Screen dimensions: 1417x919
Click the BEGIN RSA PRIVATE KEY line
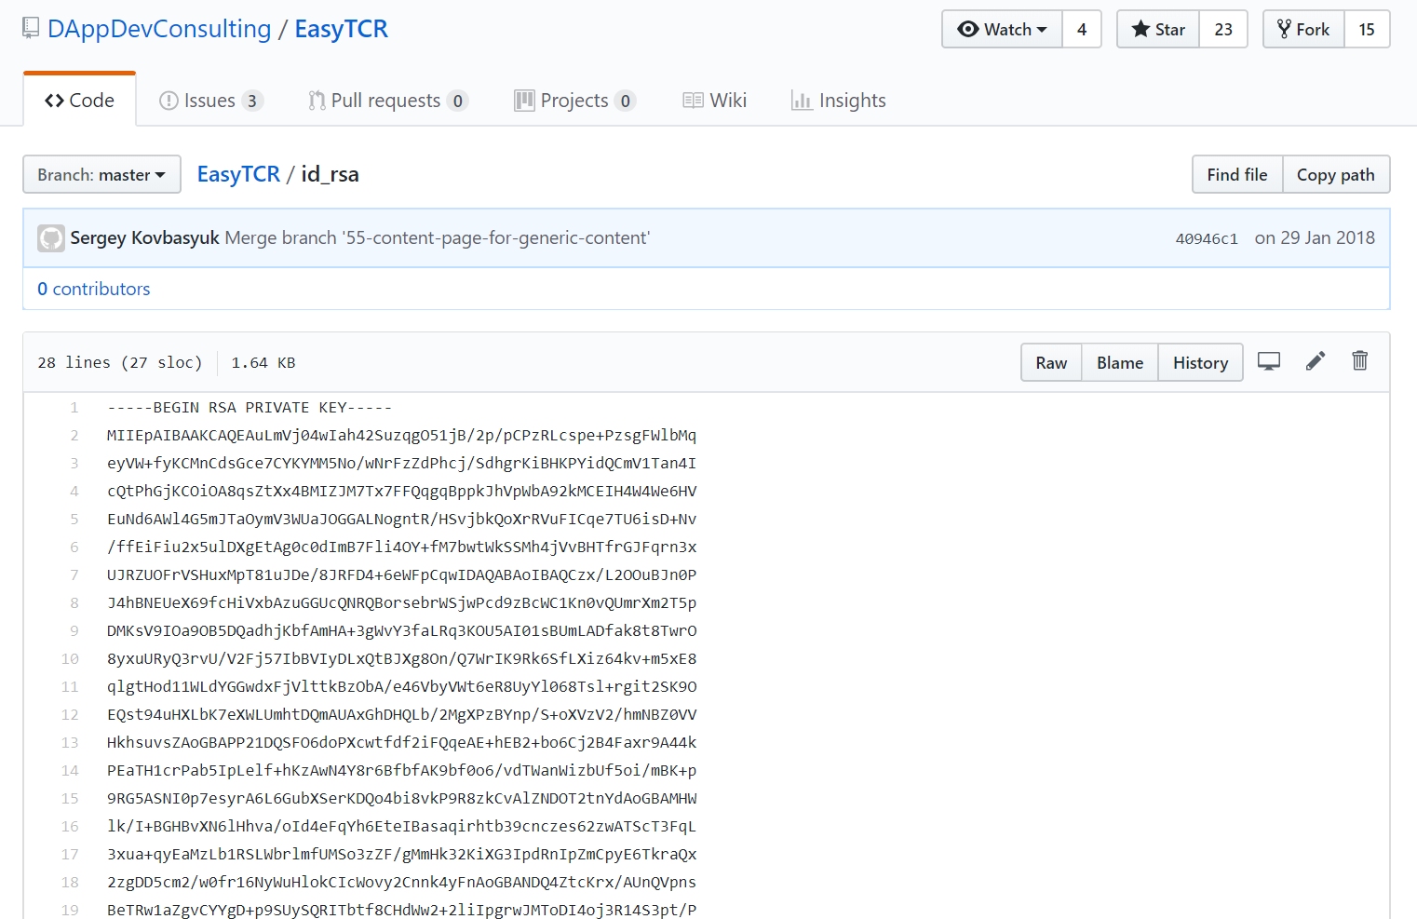pos(250,407)
